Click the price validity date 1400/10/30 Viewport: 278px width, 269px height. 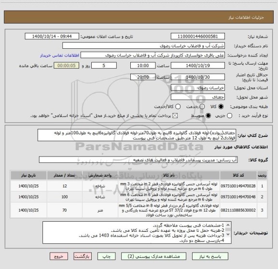198,77
